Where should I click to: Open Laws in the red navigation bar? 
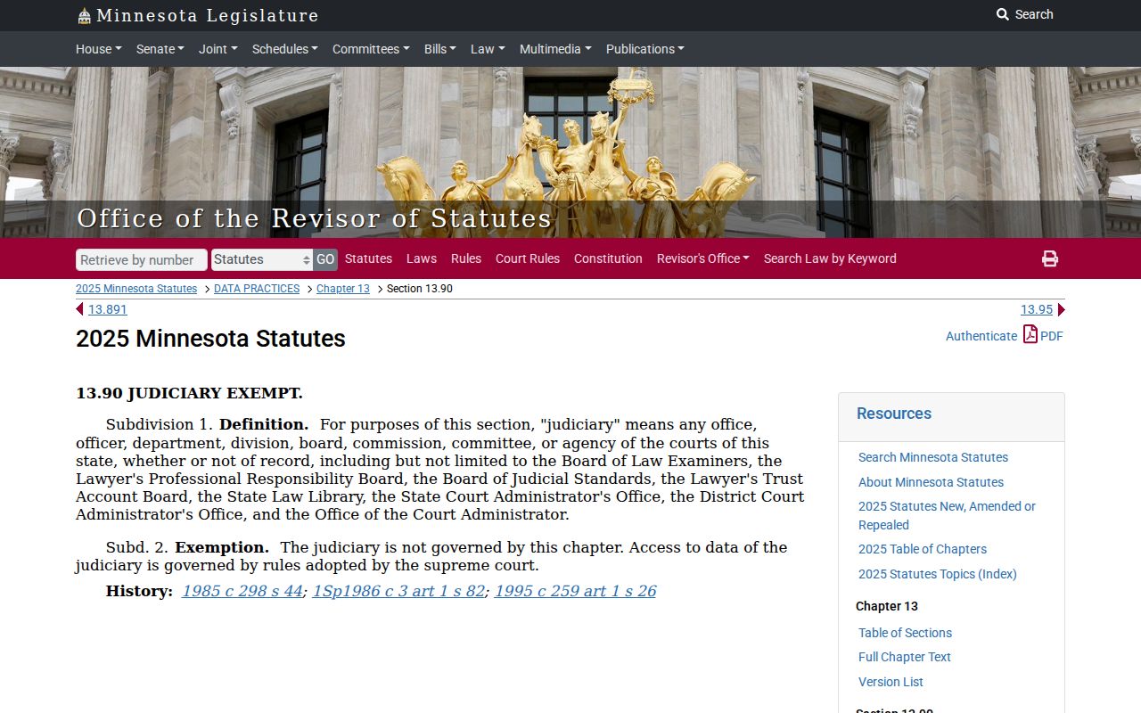[x=422, y=258]
